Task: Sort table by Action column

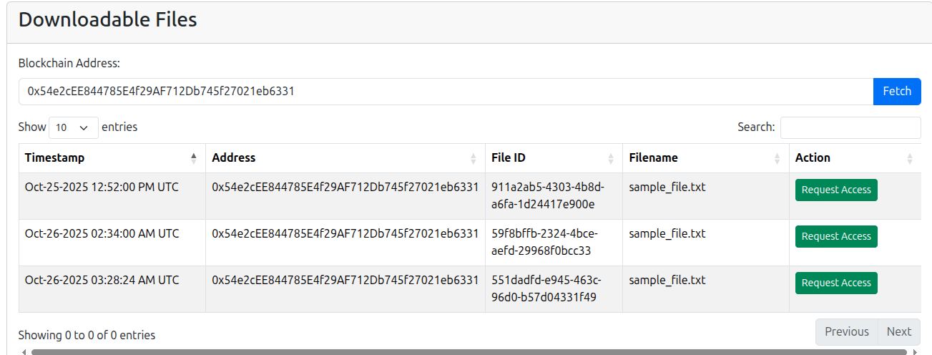Action: coord(855,158)
